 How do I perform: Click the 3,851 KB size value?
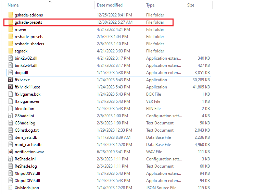202,73
